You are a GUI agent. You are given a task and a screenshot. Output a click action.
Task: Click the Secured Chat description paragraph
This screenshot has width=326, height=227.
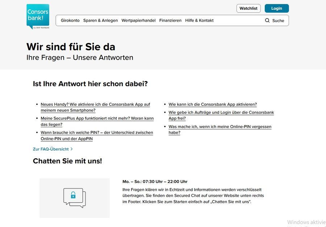coord(193,196)
